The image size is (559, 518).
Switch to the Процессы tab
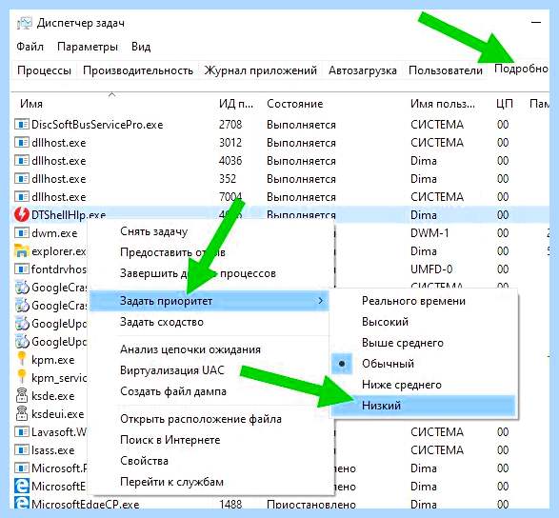click(44, 70)
